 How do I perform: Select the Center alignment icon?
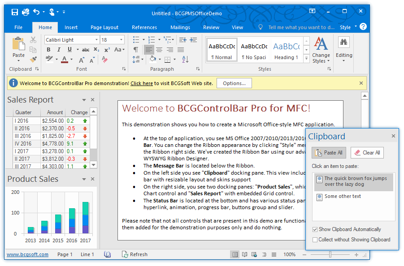(159, 50)
